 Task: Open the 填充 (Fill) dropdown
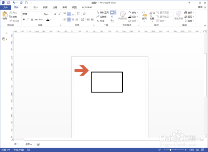point(133,12)
